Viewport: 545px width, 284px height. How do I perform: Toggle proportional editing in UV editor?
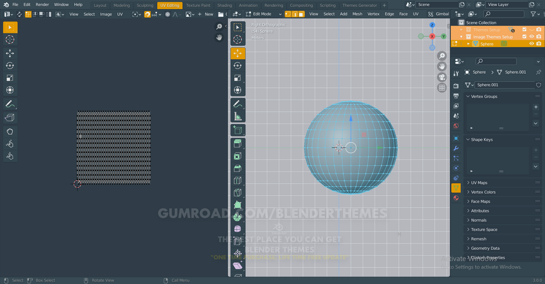coord(168,14)
